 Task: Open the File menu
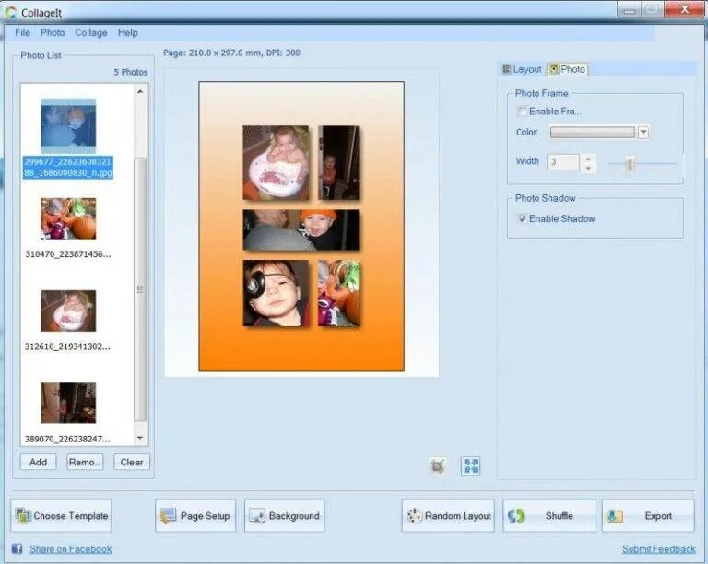pyautogui.click(x=22, y=32)
